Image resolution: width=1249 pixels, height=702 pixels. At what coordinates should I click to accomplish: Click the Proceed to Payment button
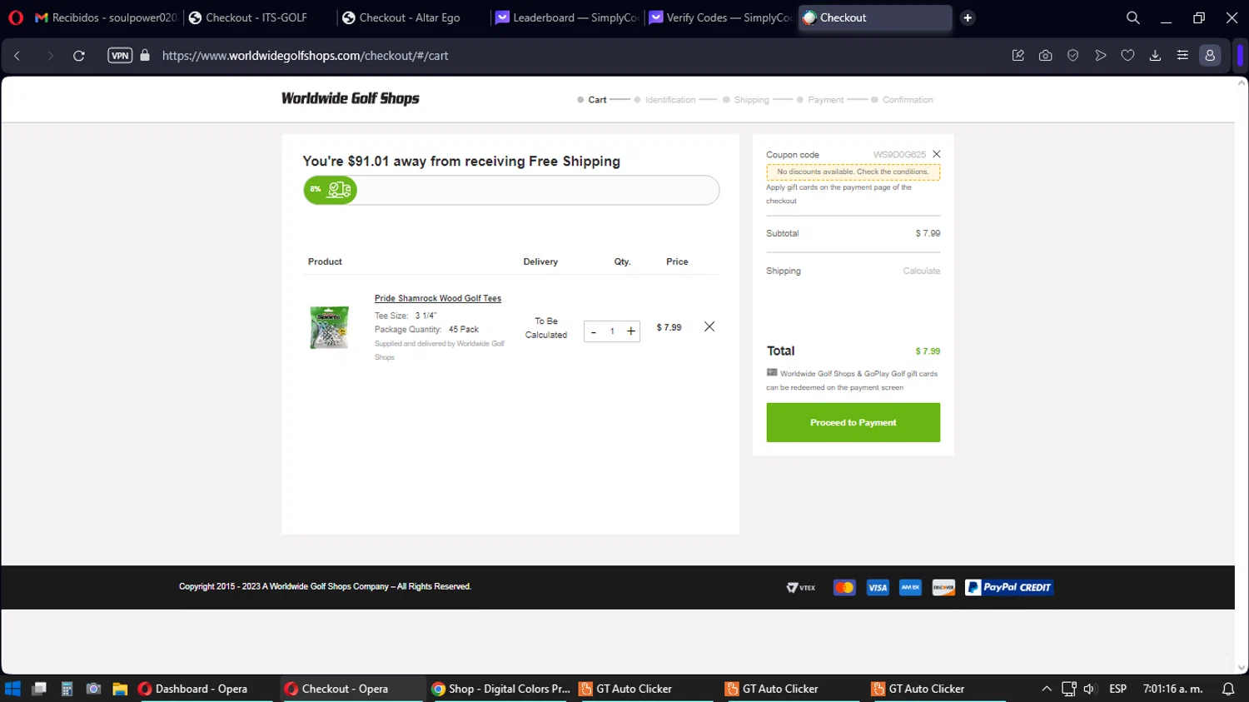pos(853,422)
